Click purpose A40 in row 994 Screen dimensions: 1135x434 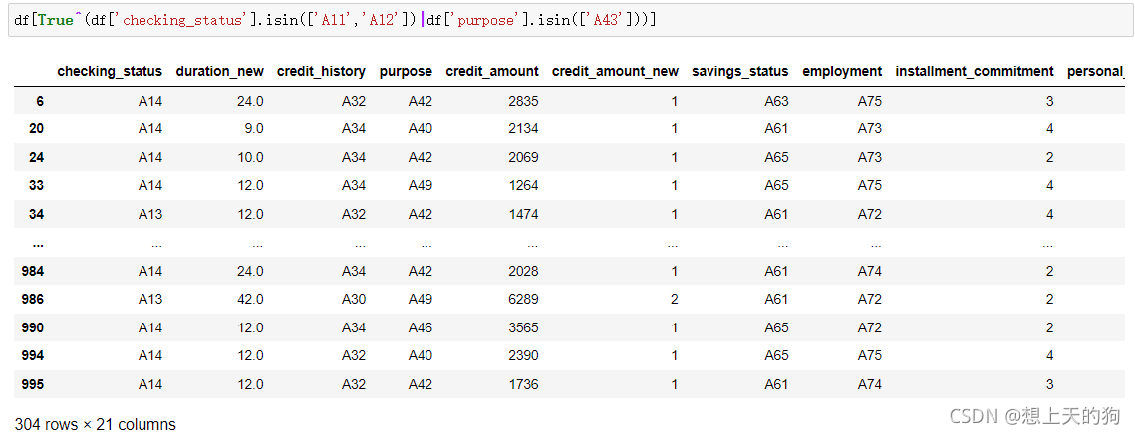pos(421,356)
